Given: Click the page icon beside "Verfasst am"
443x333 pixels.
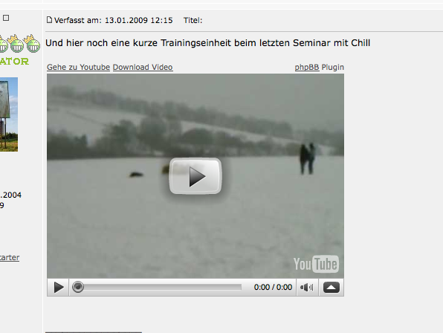Looking at the screenshot, I should point(49,20).
